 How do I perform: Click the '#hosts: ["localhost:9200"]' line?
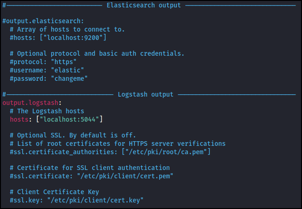tap(58, 38)
